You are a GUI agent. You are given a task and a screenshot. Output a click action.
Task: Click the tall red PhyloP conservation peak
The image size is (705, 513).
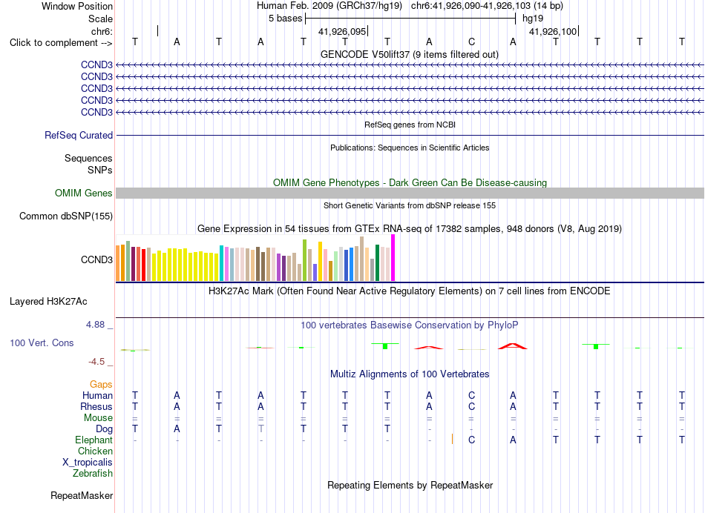[513, 346]
